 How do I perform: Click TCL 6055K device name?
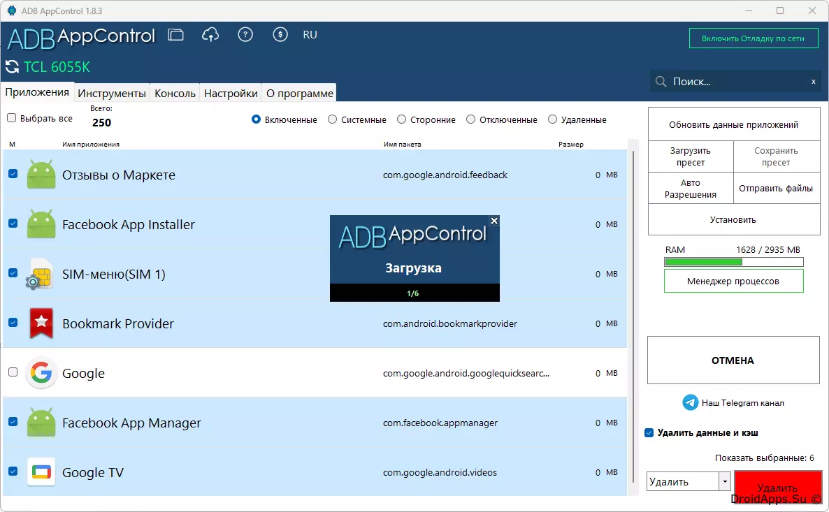(57, 67)
